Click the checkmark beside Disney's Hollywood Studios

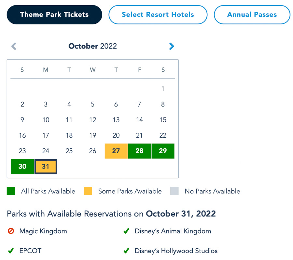point(126,251)
